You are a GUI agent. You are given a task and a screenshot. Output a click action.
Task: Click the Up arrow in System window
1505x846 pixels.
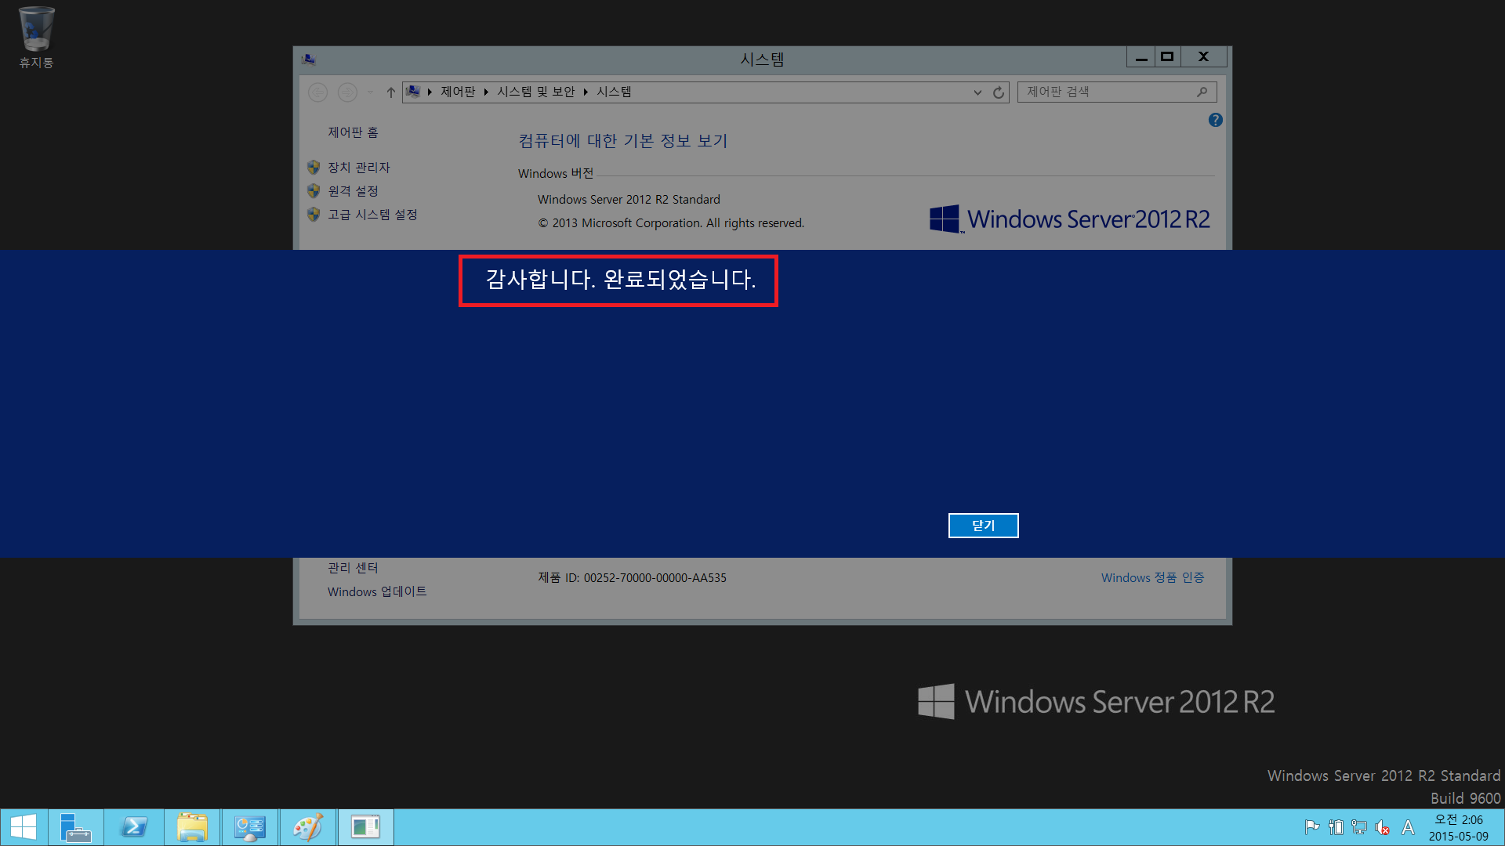[x=390, y=92]
